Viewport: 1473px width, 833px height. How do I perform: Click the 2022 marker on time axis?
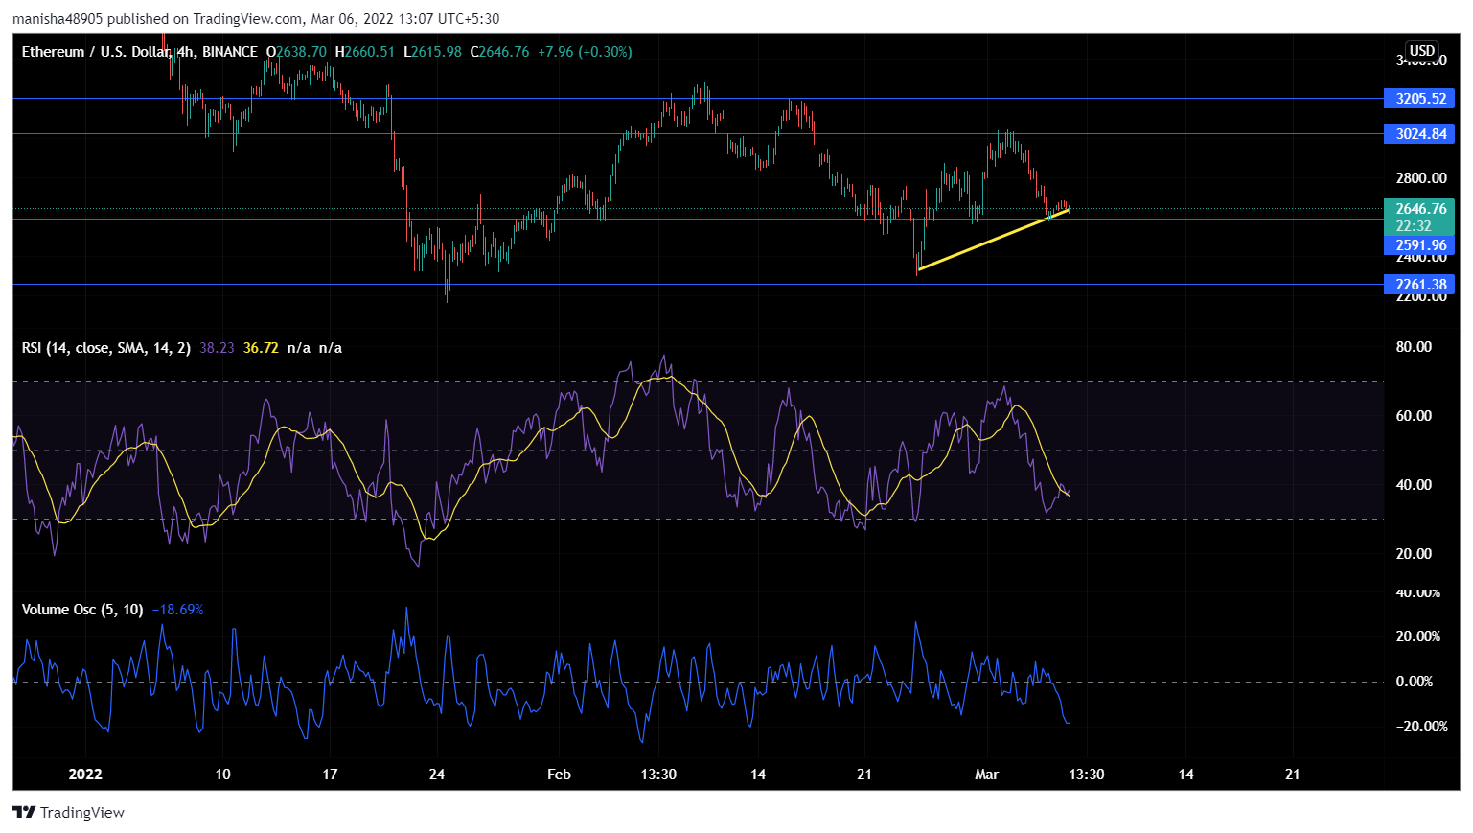(85, 775)
